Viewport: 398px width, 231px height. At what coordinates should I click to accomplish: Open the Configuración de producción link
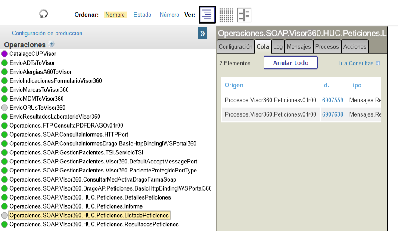(x=47, y=33)
